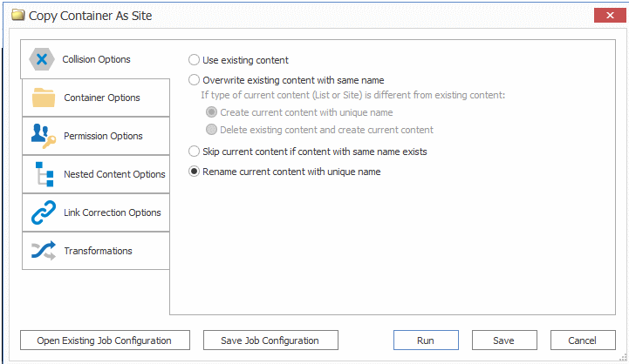
Task: Click the Copy Container As Site title text
Action: pyautogui.click(x=90, y=16)
